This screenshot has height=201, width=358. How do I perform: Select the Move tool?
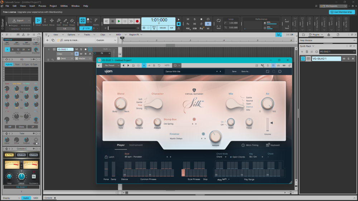pyautogui.click(x=52, y=21)
